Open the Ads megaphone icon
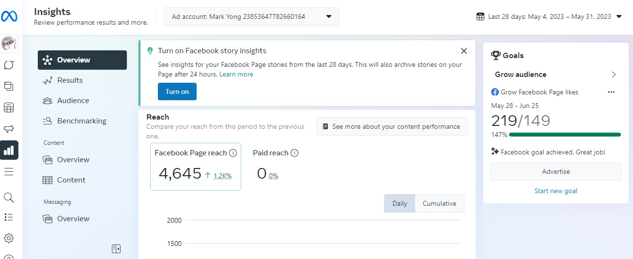Viewport: 633px width, 259px height. pos(9,129)
